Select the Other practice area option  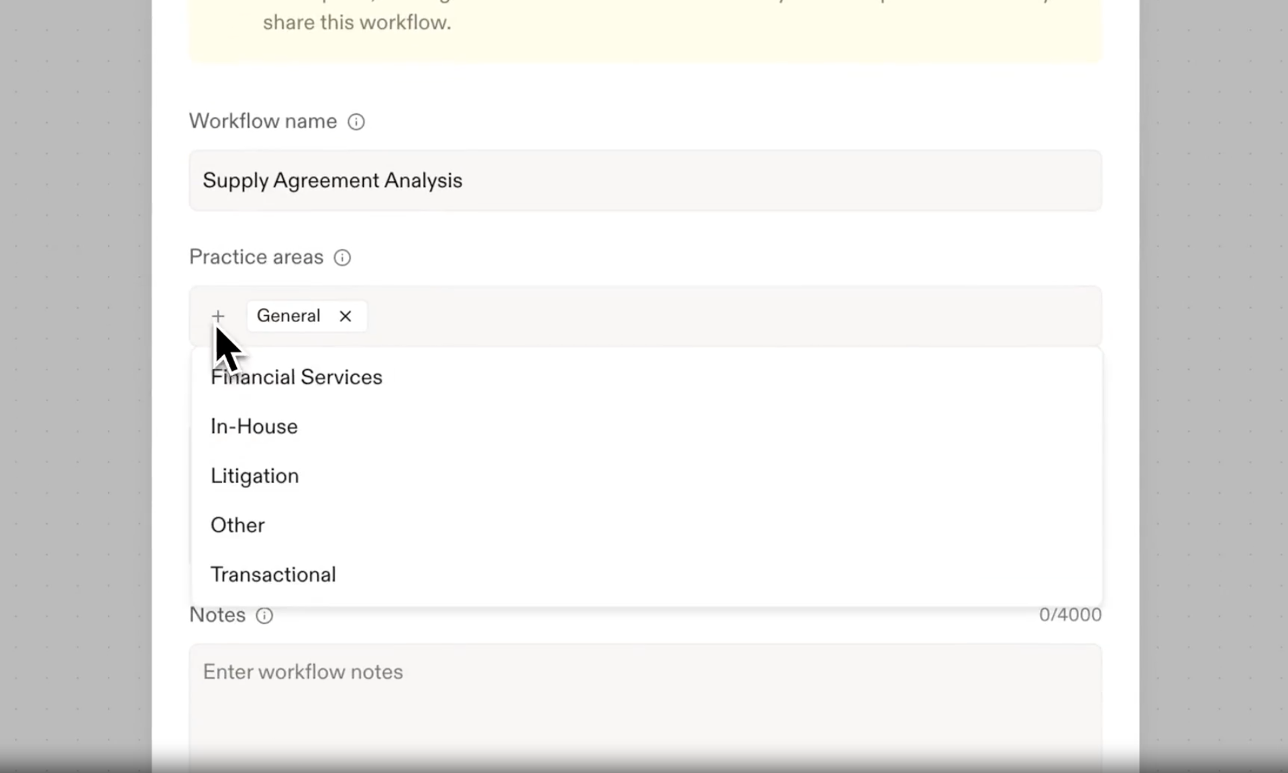pos(237,525)
